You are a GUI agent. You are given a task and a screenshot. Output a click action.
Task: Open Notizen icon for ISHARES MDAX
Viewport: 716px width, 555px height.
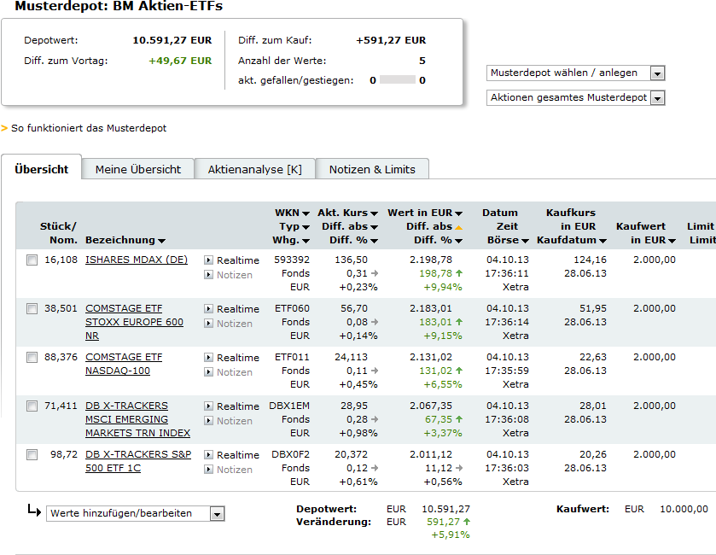209,275
